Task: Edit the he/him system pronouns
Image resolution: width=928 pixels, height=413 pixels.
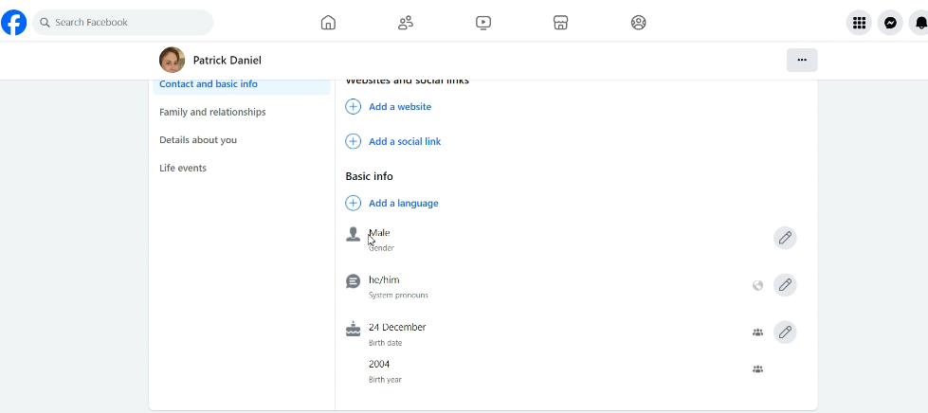Action: point(785,284)
